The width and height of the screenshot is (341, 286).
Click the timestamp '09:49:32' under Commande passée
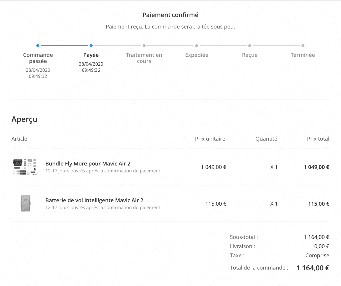point(38,76)
